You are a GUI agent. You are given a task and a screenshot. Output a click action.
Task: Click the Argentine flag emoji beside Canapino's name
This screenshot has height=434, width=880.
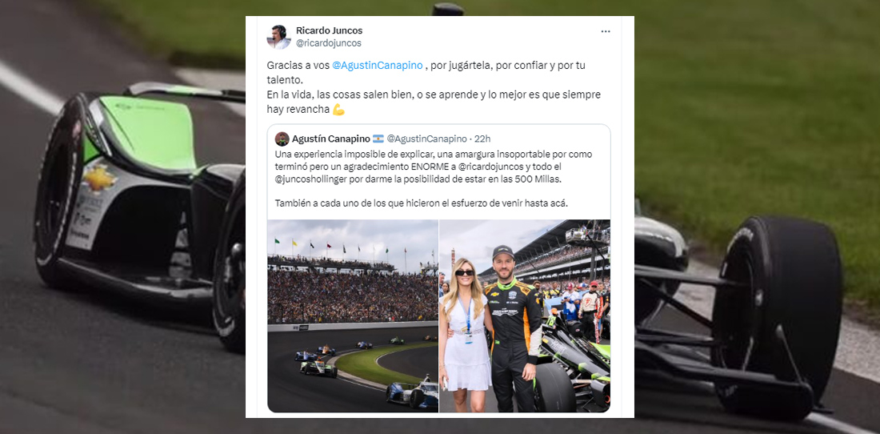[378, 139]
